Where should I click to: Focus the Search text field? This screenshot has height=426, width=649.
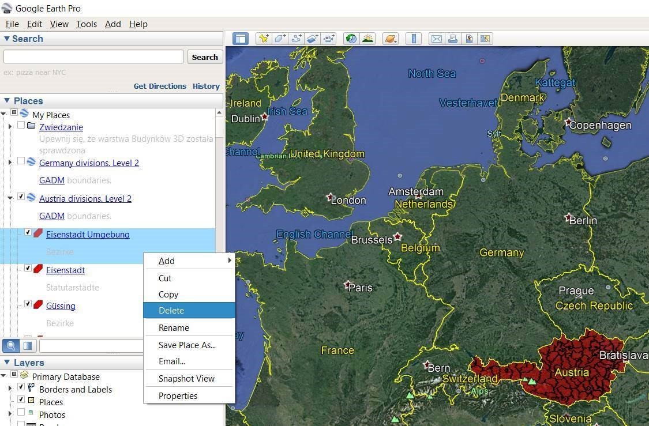(93, 56)
